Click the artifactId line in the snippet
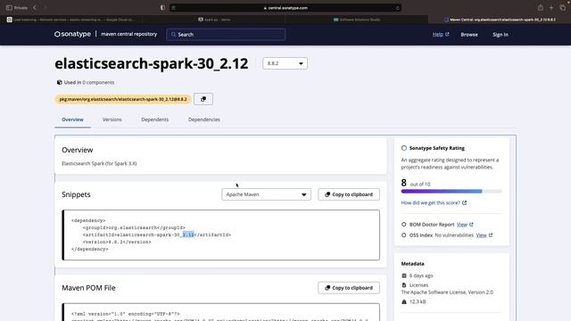 pos(157,235)
